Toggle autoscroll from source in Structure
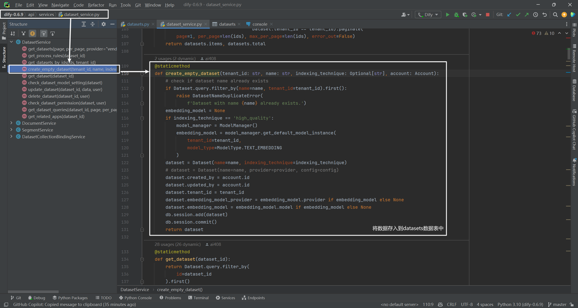Image resolution: width=578 pixels, height=308 pixels. (x=52, y=33)
